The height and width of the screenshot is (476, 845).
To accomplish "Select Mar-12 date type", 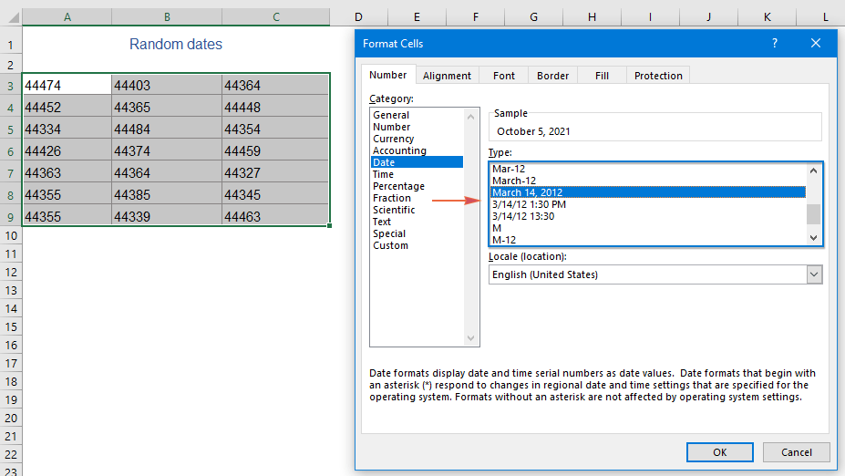I will (x=648, y=169).
